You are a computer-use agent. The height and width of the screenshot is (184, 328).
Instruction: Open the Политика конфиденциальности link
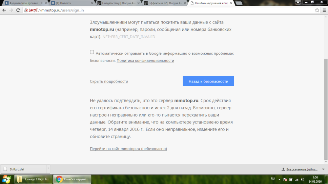click(145, 61)
